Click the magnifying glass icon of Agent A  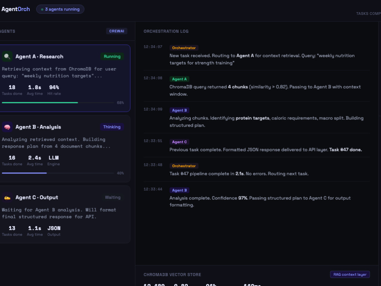(7, 56)
